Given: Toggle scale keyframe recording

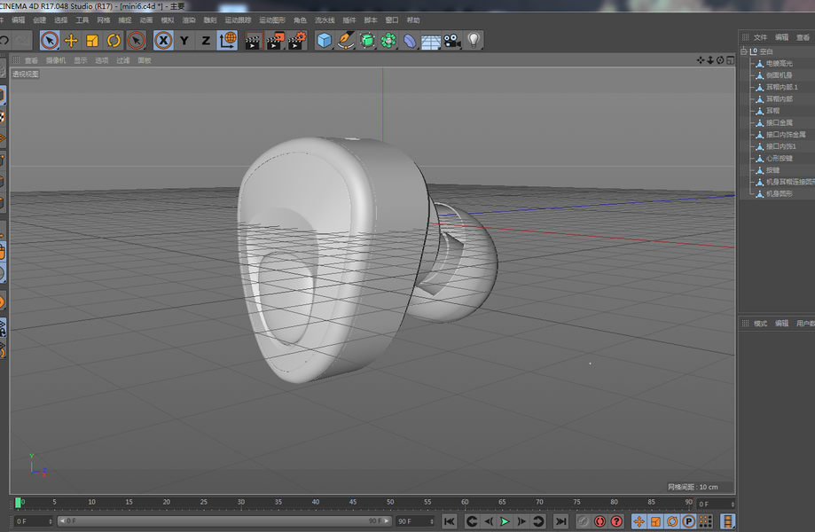Looking at the screenshot, I should 655,521.
